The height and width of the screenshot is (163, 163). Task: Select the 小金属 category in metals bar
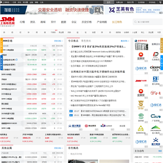pos(134,32)
